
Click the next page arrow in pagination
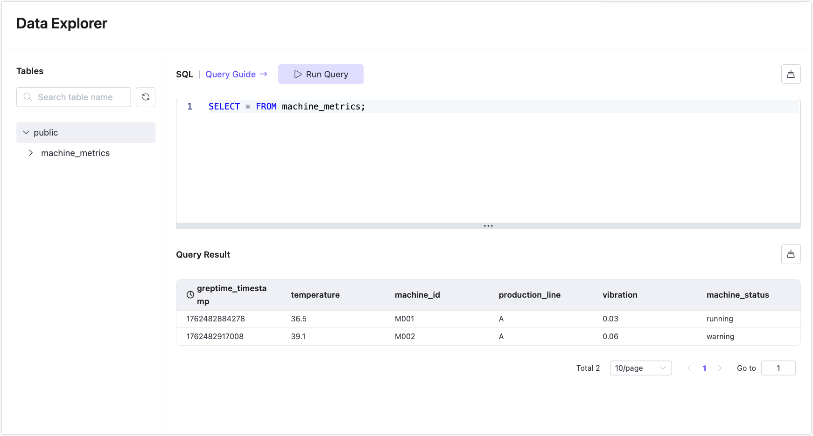pyautogui.click(x=720, y=368)
